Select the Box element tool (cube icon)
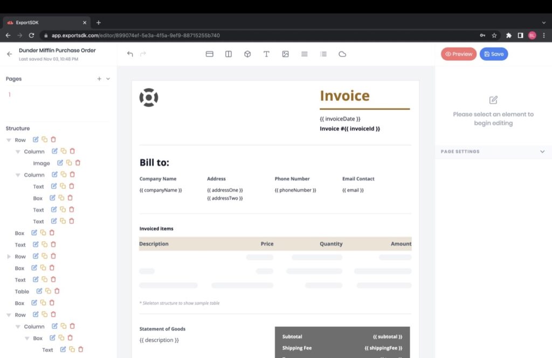This screenshot has height=358, width=552. pyautogui.click(x=247, y=54)
